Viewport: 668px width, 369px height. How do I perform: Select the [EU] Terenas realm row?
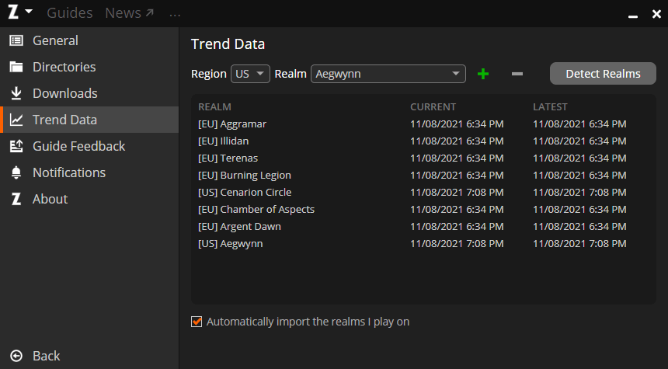point(423,158)
